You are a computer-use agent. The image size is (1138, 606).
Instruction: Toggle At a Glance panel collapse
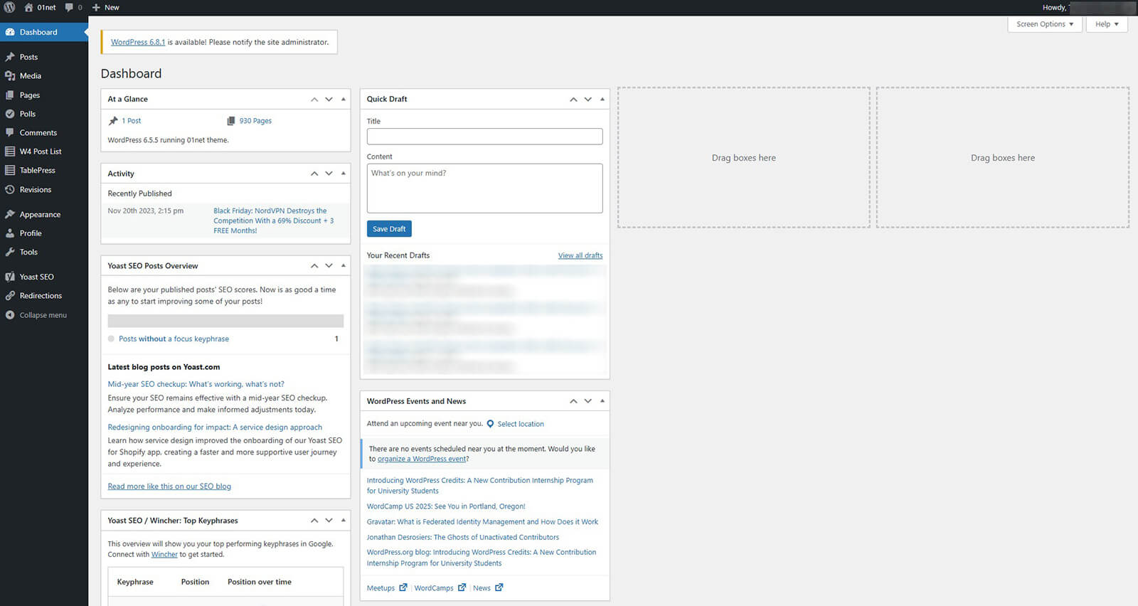pyautogui.click(x=344, y=100)
